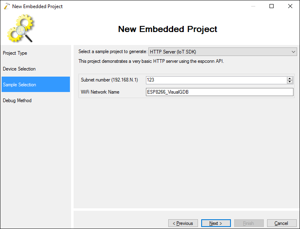Click the large New Embedded Project heading

pyautogui.click(x=167, y=29)
